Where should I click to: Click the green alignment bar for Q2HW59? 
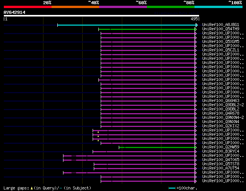coord(157,148)
